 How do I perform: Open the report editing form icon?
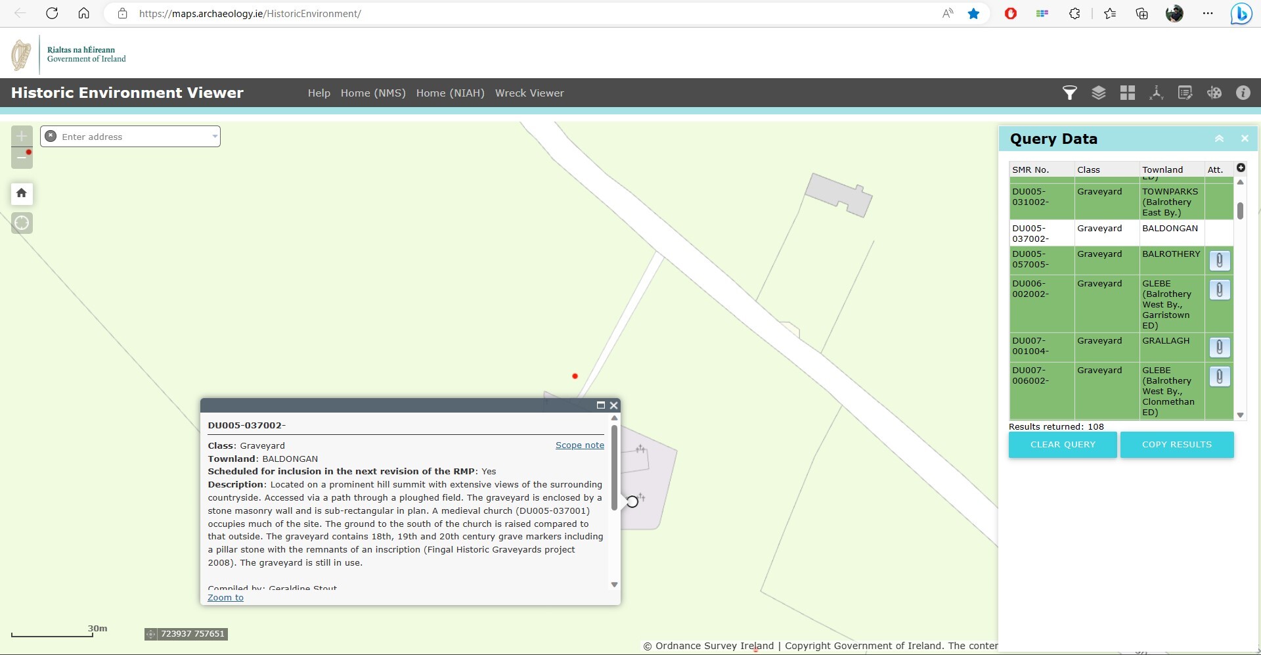tap(1185, 93)
